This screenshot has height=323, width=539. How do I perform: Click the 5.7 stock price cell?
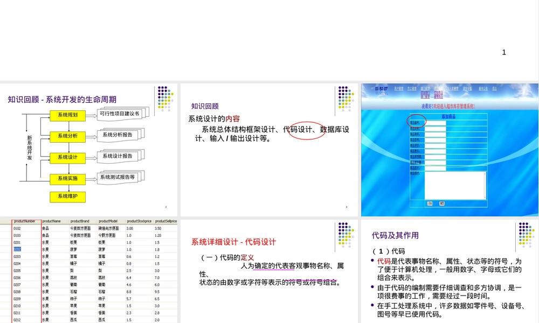[129, 299]
